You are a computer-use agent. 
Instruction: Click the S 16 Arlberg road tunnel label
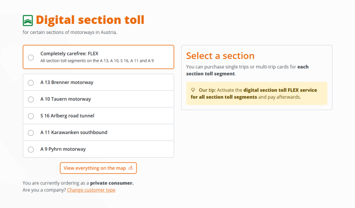click(x=67, y=116)
